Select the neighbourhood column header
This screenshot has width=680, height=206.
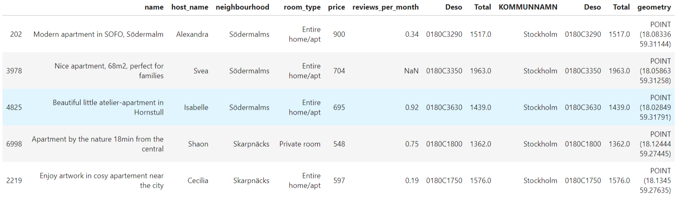242,7
